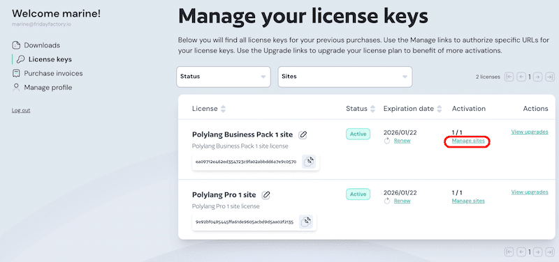Click the Purchase invoices receipt icon
This screenshot has width=559, height=262.
tap(15, 74)
